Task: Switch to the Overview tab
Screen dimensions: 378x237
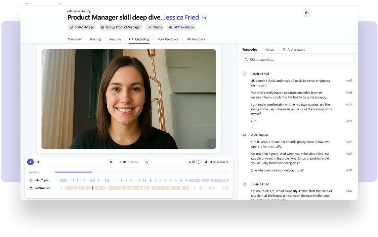Action: click(75, 39)
